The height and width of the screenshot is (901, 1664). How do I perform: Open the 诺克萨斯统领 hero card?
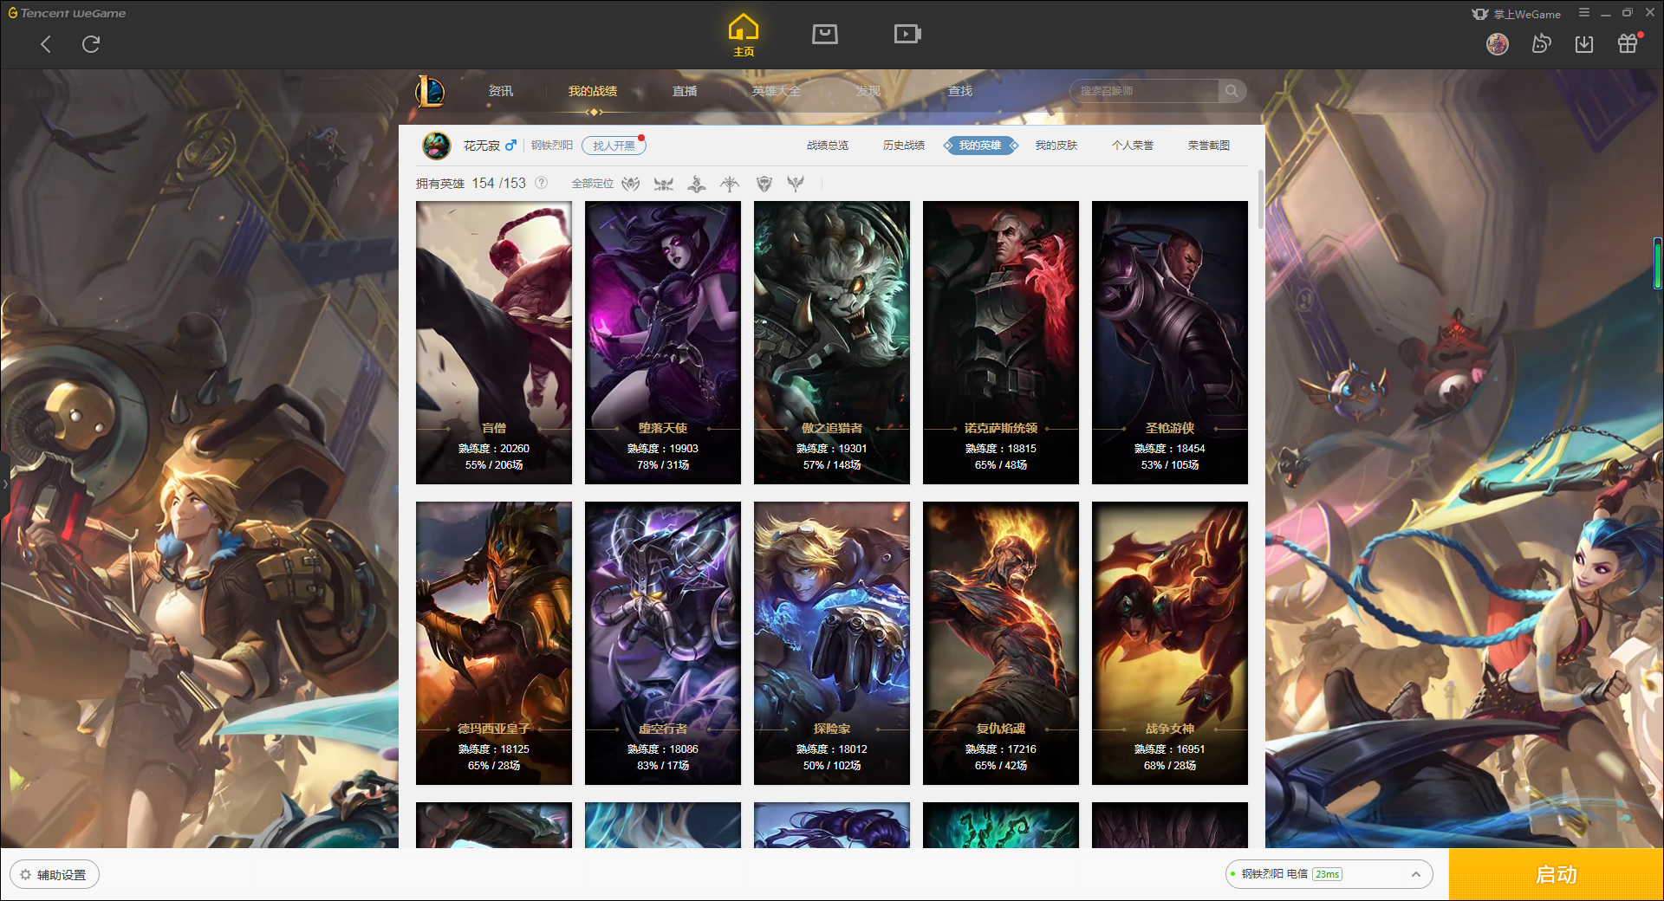pos(1001,342)
